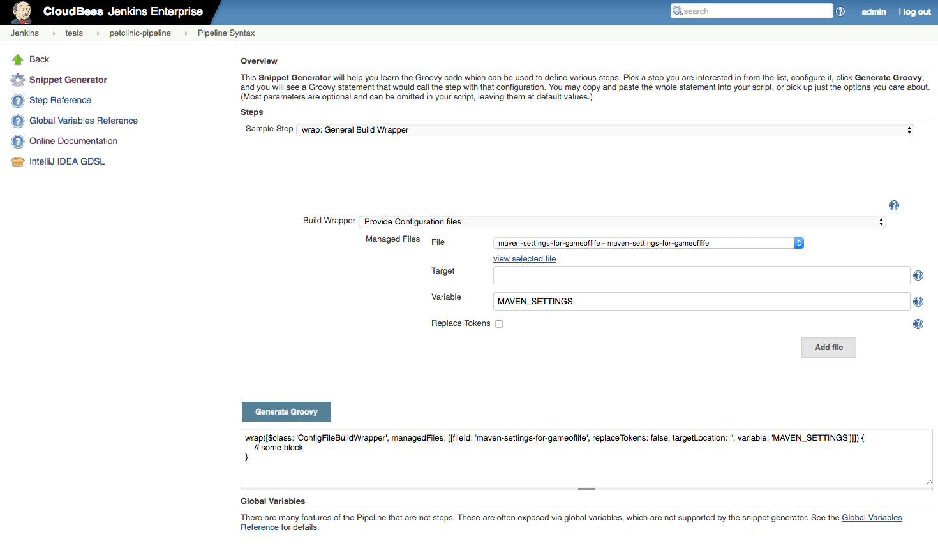Click inside the Target input field

[x=701, y=275]
